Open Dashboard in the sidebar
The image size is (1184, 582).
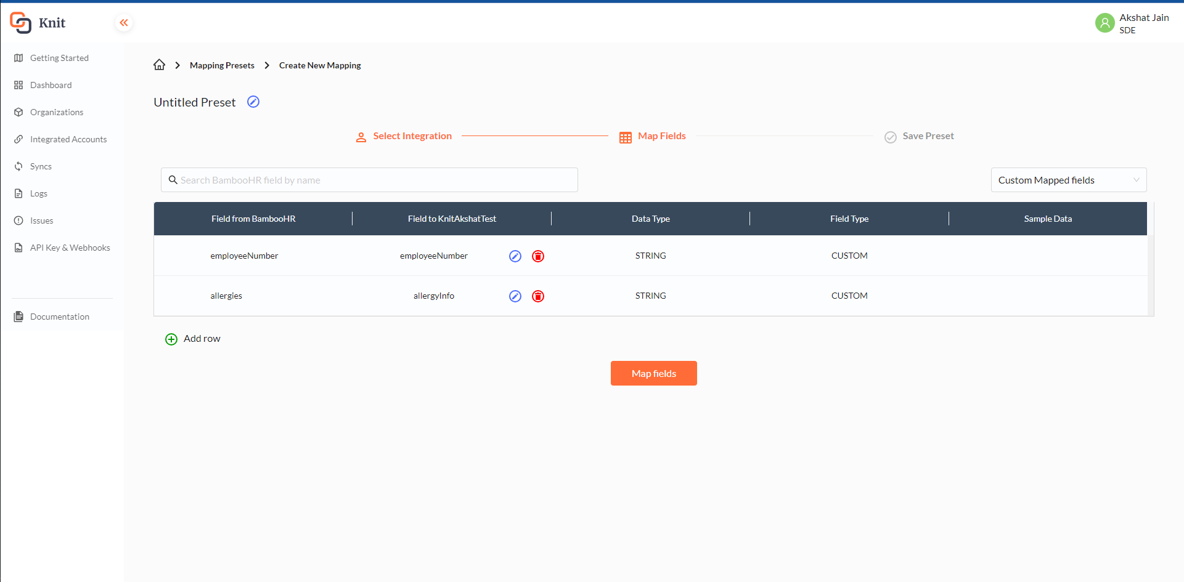click(51, 85)
